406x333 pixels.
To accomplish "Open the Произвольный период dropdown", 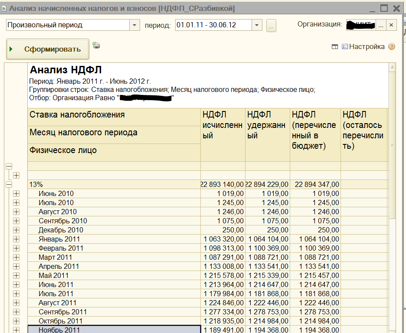I will 134,25.
